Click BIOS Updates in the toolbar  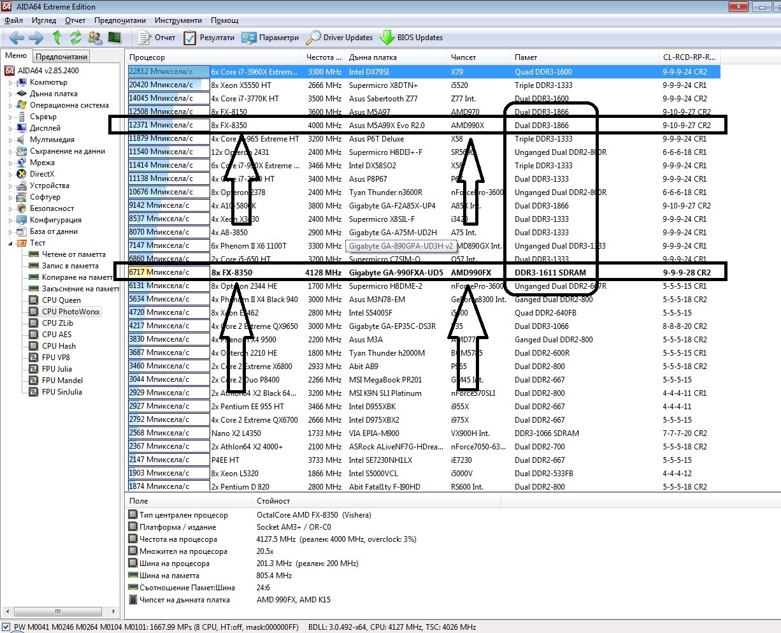(412, 38)
